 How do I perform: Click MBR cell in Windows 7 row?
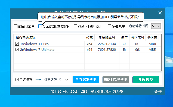pyautogui.click(x=152, y=50)
